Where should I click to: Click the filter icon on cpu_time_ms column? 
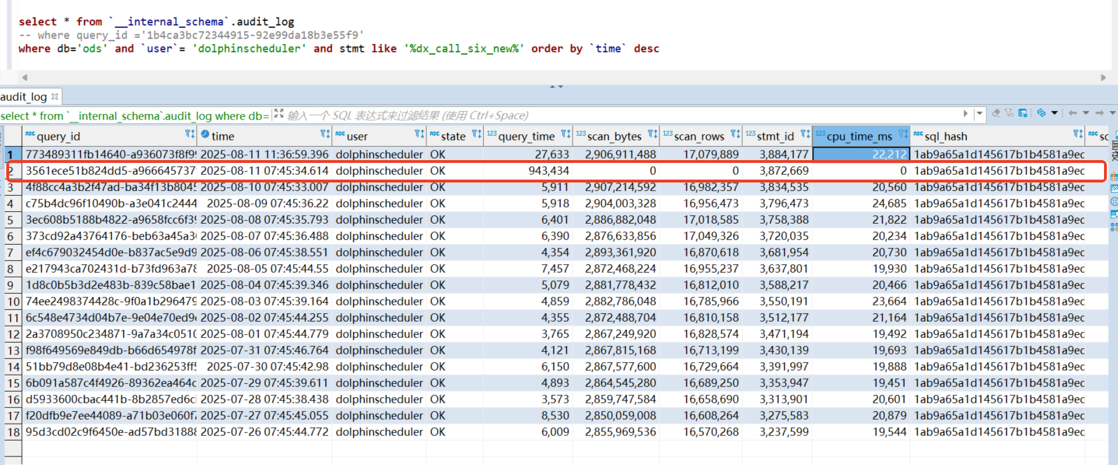903,134
